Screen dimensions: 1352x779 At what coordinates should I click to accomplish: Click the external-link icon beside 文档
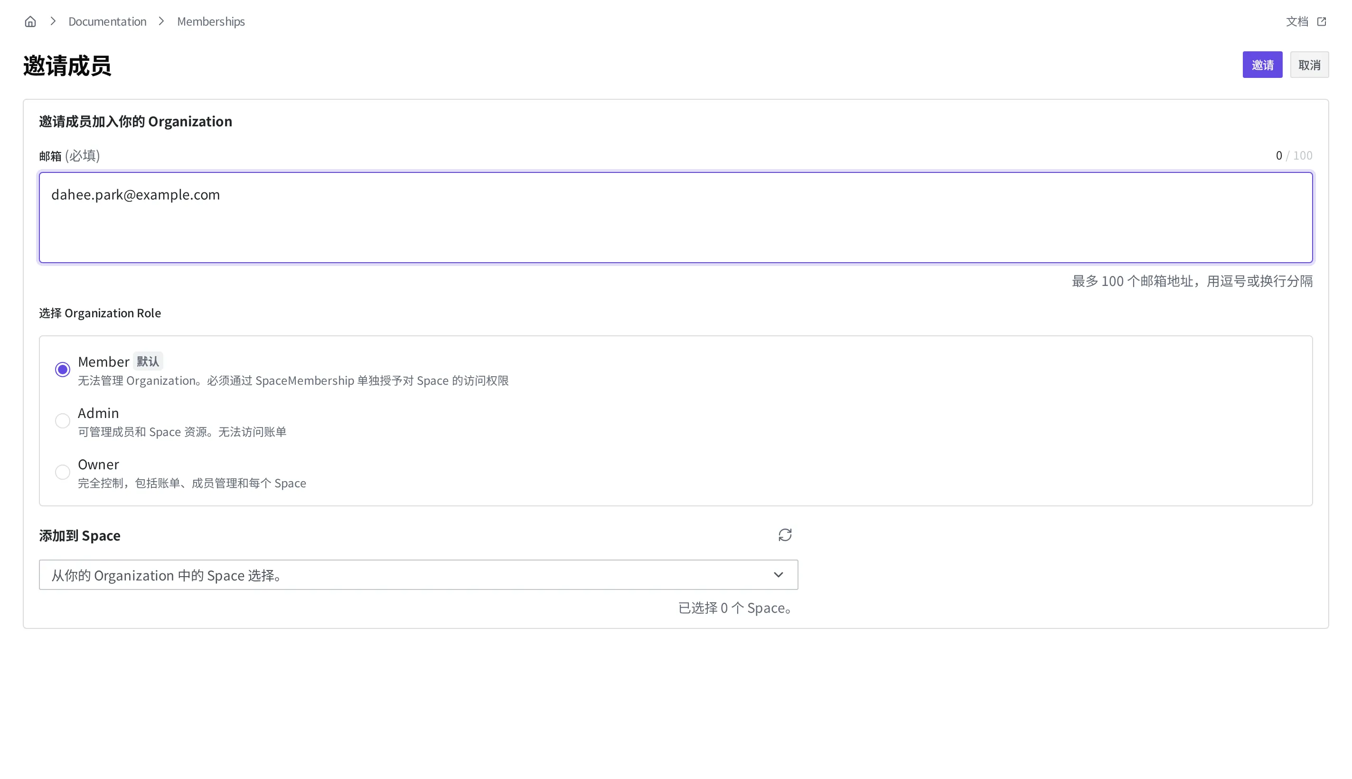tap(1322, 21)
